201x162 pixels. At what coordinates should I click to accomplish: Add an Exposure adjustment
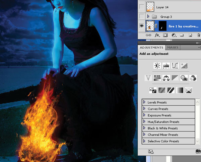pyautogui.click(x=184, y=66)
